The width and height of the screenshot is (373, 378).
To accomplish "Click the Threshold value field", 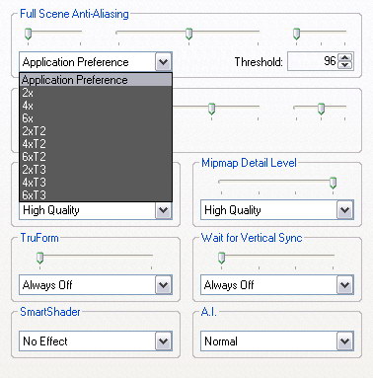I will pos(313,61).
